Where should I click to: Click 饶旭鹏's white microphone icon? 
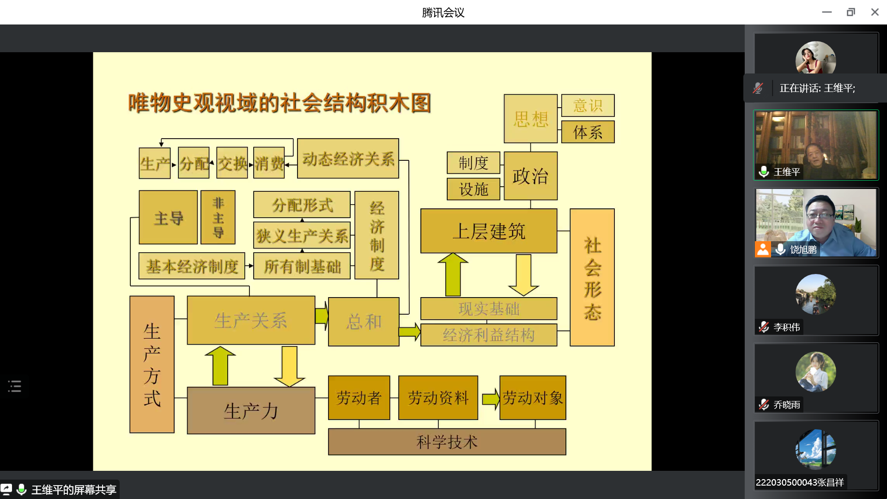[780, 249]
